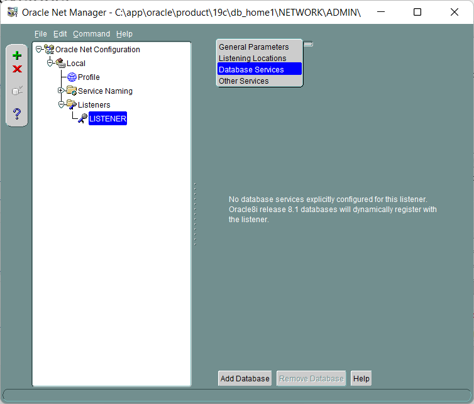Click the red X Delete icon

17,69
